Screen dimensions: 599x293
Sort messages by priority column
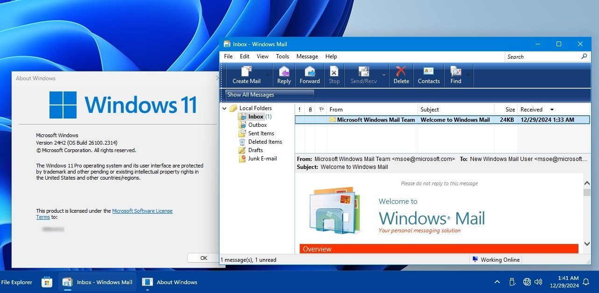(x=299, y=110)
